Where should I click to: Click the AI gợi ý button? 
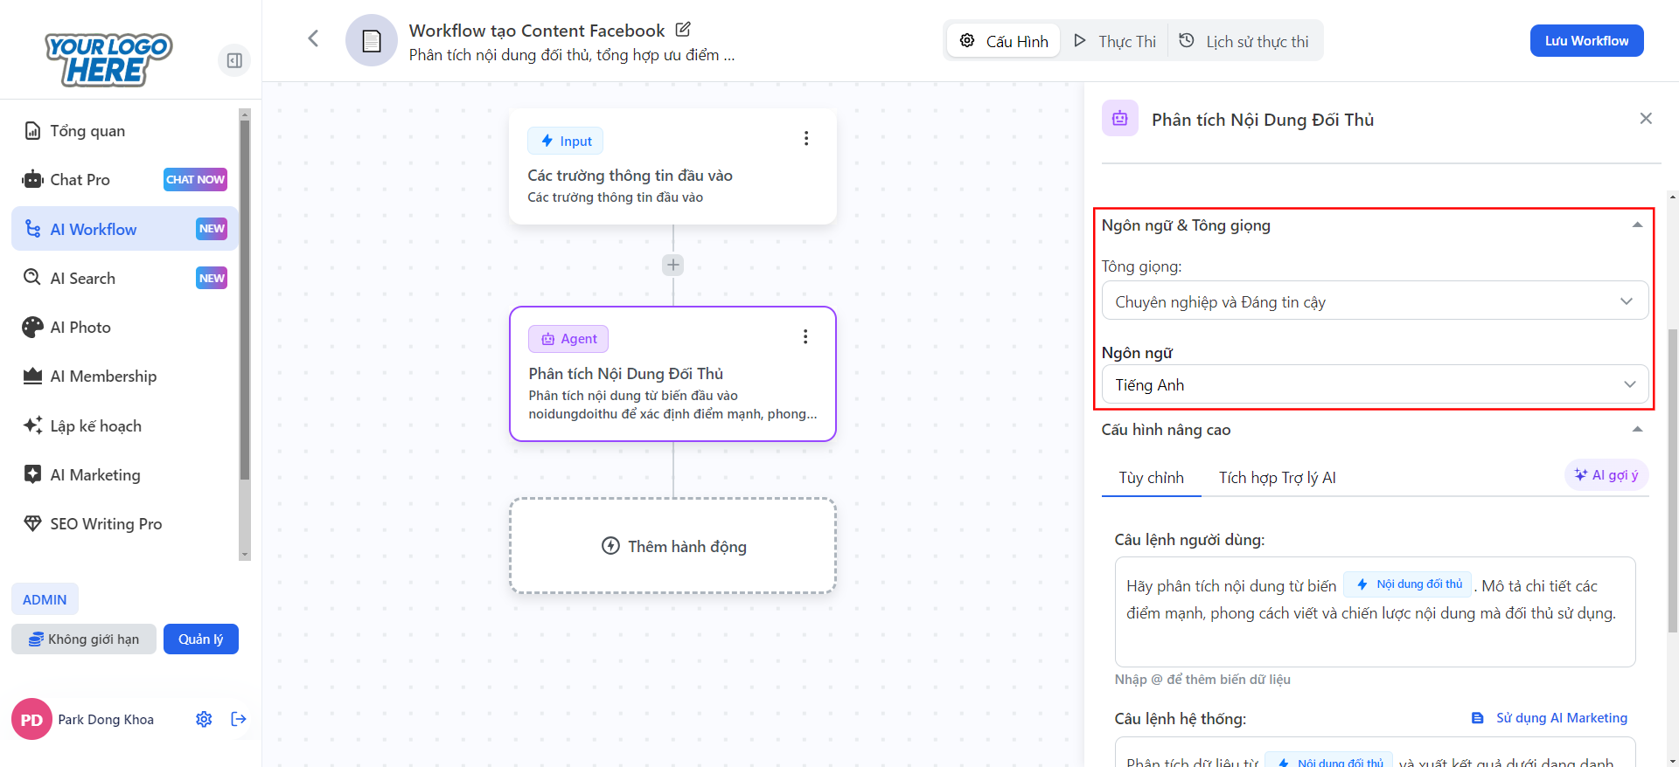(1606, 475)
